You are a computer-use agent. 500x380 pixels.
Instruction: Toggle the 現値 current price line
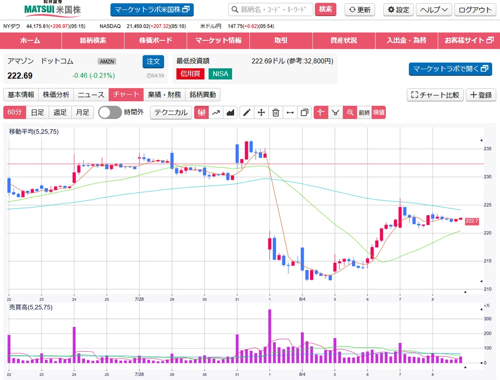(x=379, y=112)
